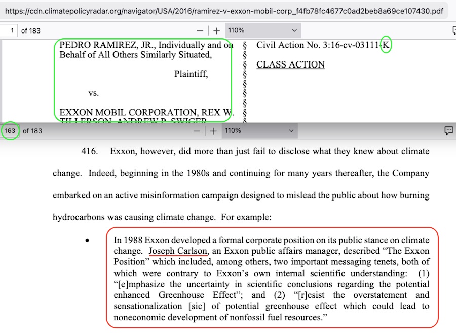Click zoom in plus in lower toolbar

[x=213, y=131]
